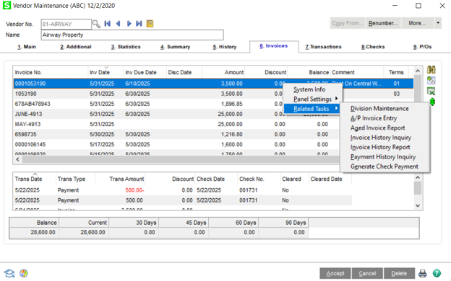451x281 pixels.
Task: Click the Renumber button
Action: tap(383, 23)
